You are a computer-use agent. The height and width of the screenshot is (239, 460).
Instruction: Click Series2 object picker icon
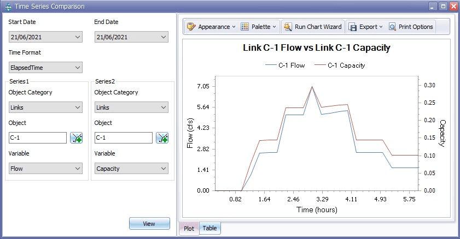click(x=162, y=138)
